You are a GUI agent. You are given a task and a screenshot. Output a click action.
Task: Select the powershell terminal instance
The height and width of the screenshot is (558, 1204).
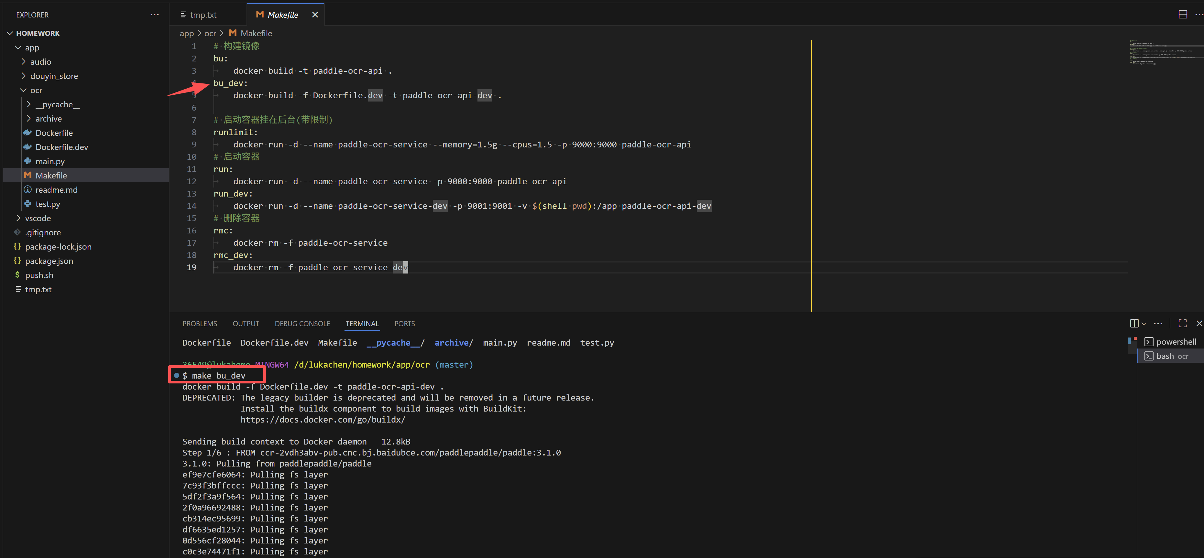(x=1170, y=342)
